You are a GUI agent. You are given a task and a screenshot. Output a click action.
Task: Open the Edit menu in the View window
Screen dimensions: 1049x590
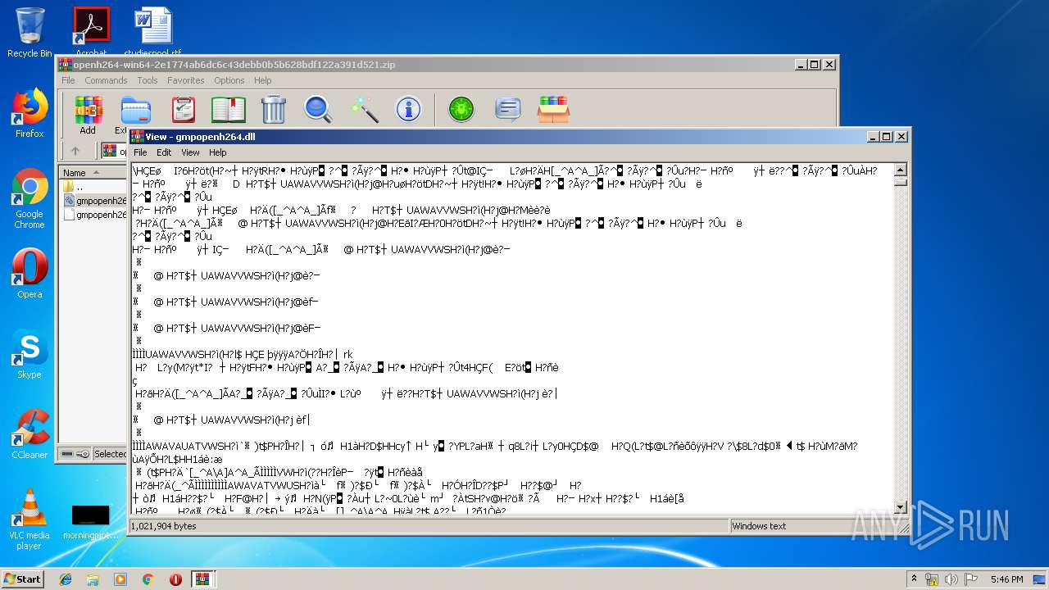tap(164, 152)
